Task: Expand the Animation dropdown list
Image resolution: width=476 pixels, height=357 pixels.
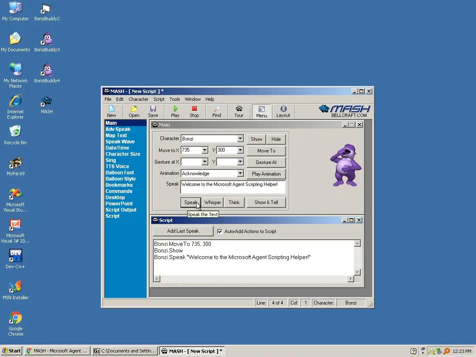Action: (x=240, y=174)
